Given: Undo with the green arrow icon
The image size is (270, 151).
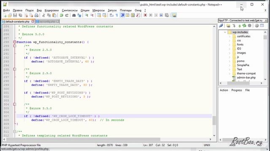Looking at the screenshot, I should tap(62, 16).
